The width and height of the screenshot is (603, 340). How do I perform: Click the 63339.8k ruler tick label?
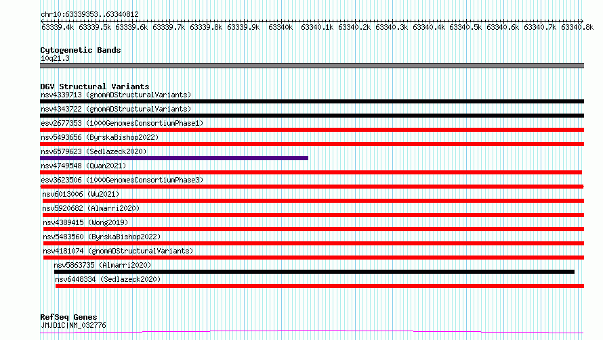click(x=206, y=27)
